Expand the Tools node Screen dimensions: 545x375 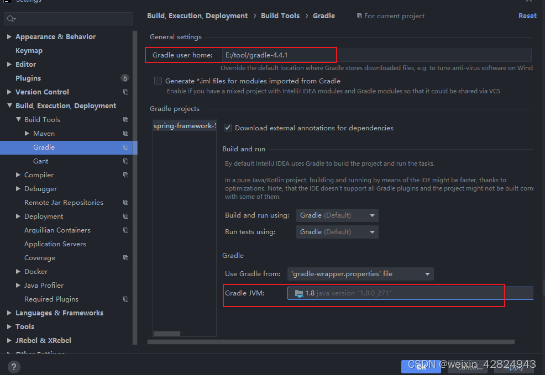point(9,327)
